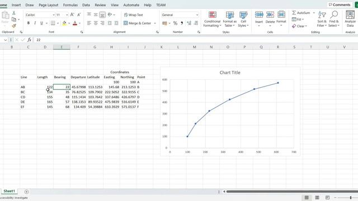Apply Percent Style format

(175, 23)
